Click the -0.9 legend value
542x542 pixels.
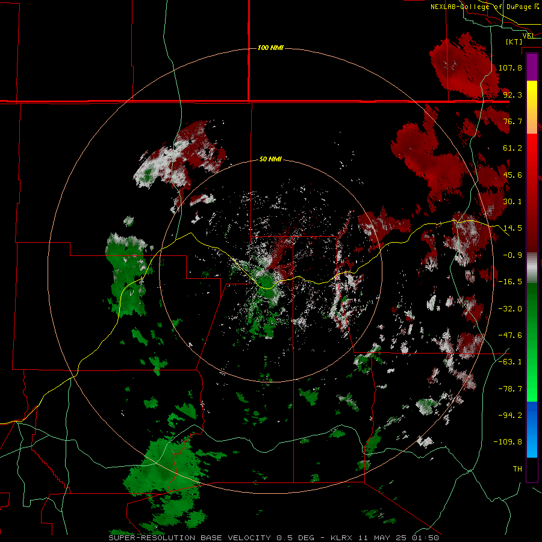(512, 255)
